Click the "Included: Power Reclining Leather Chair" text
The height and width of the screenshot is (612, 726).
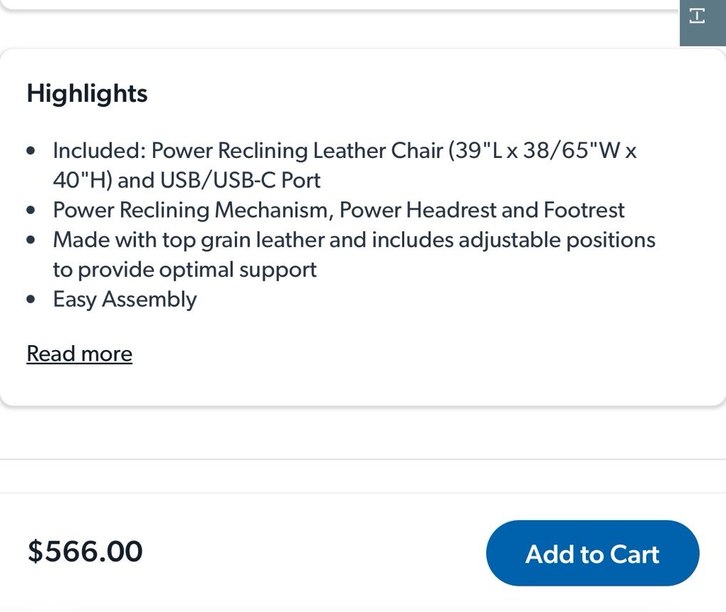(x=248, y=151)
